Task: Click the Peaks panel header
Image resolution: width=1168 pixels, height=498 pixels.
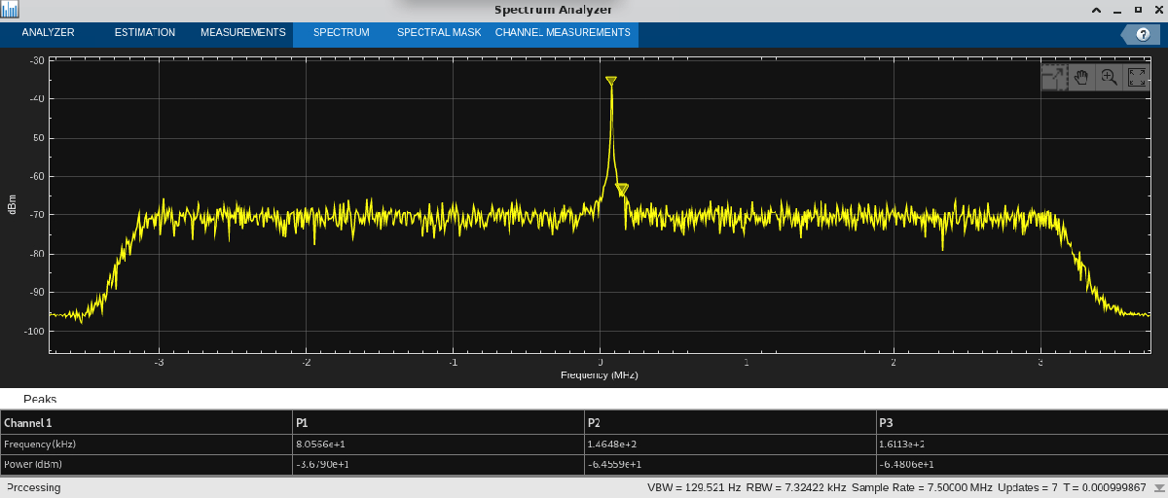Action: (41, 399)
